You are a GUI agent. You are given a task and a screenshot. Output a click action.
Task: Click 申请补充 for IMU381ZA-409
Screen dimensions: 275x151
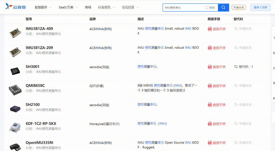point(245,29)
